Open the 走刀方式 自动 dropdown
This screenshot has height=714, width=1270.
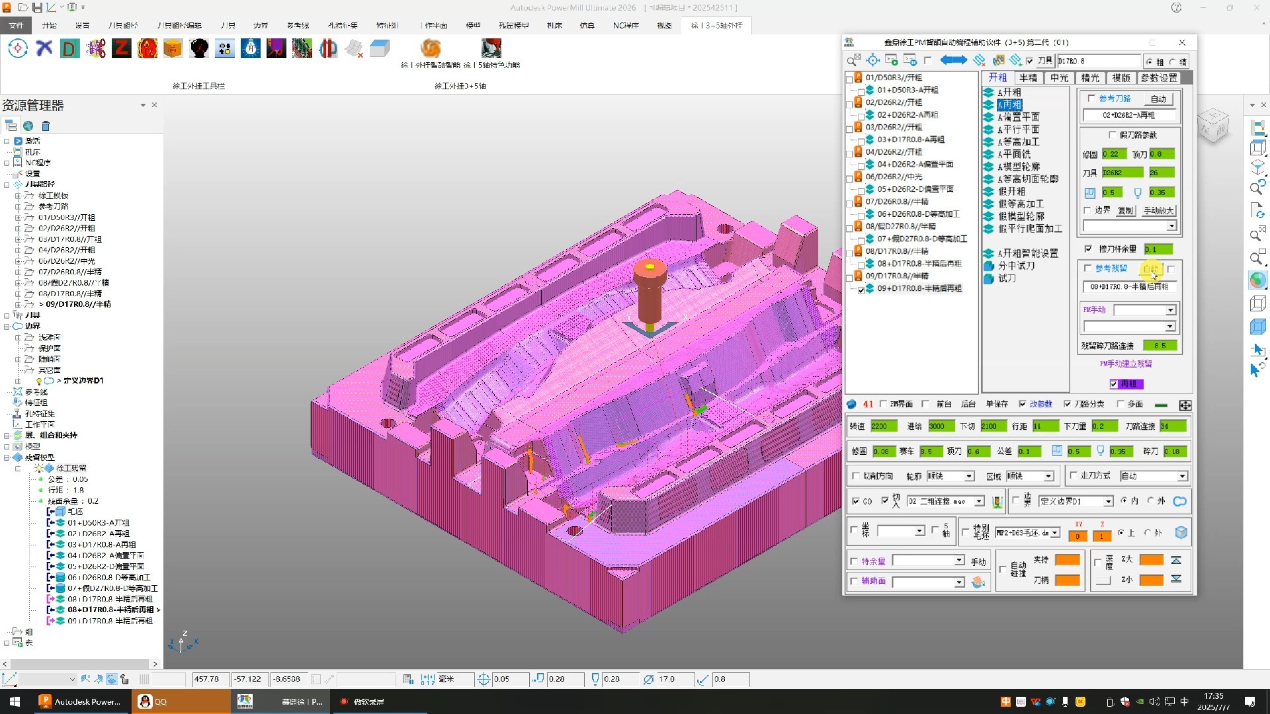(1182, 476)
